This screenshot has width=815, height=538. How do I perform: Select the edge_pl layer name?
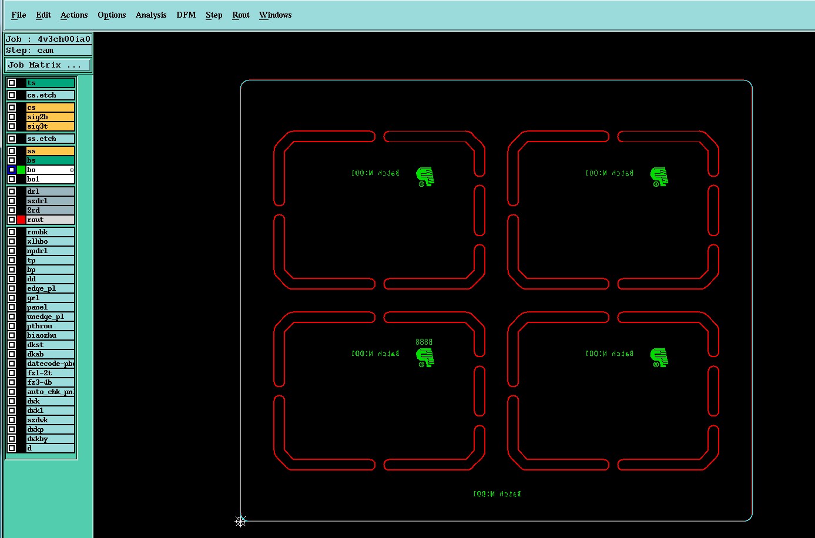(51, 288)
